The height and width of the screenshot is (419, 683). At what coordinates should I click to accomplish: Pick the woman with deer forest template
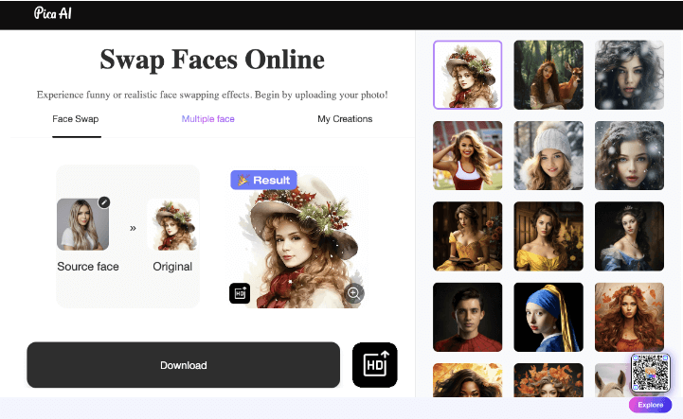click(x=548, y=75)
